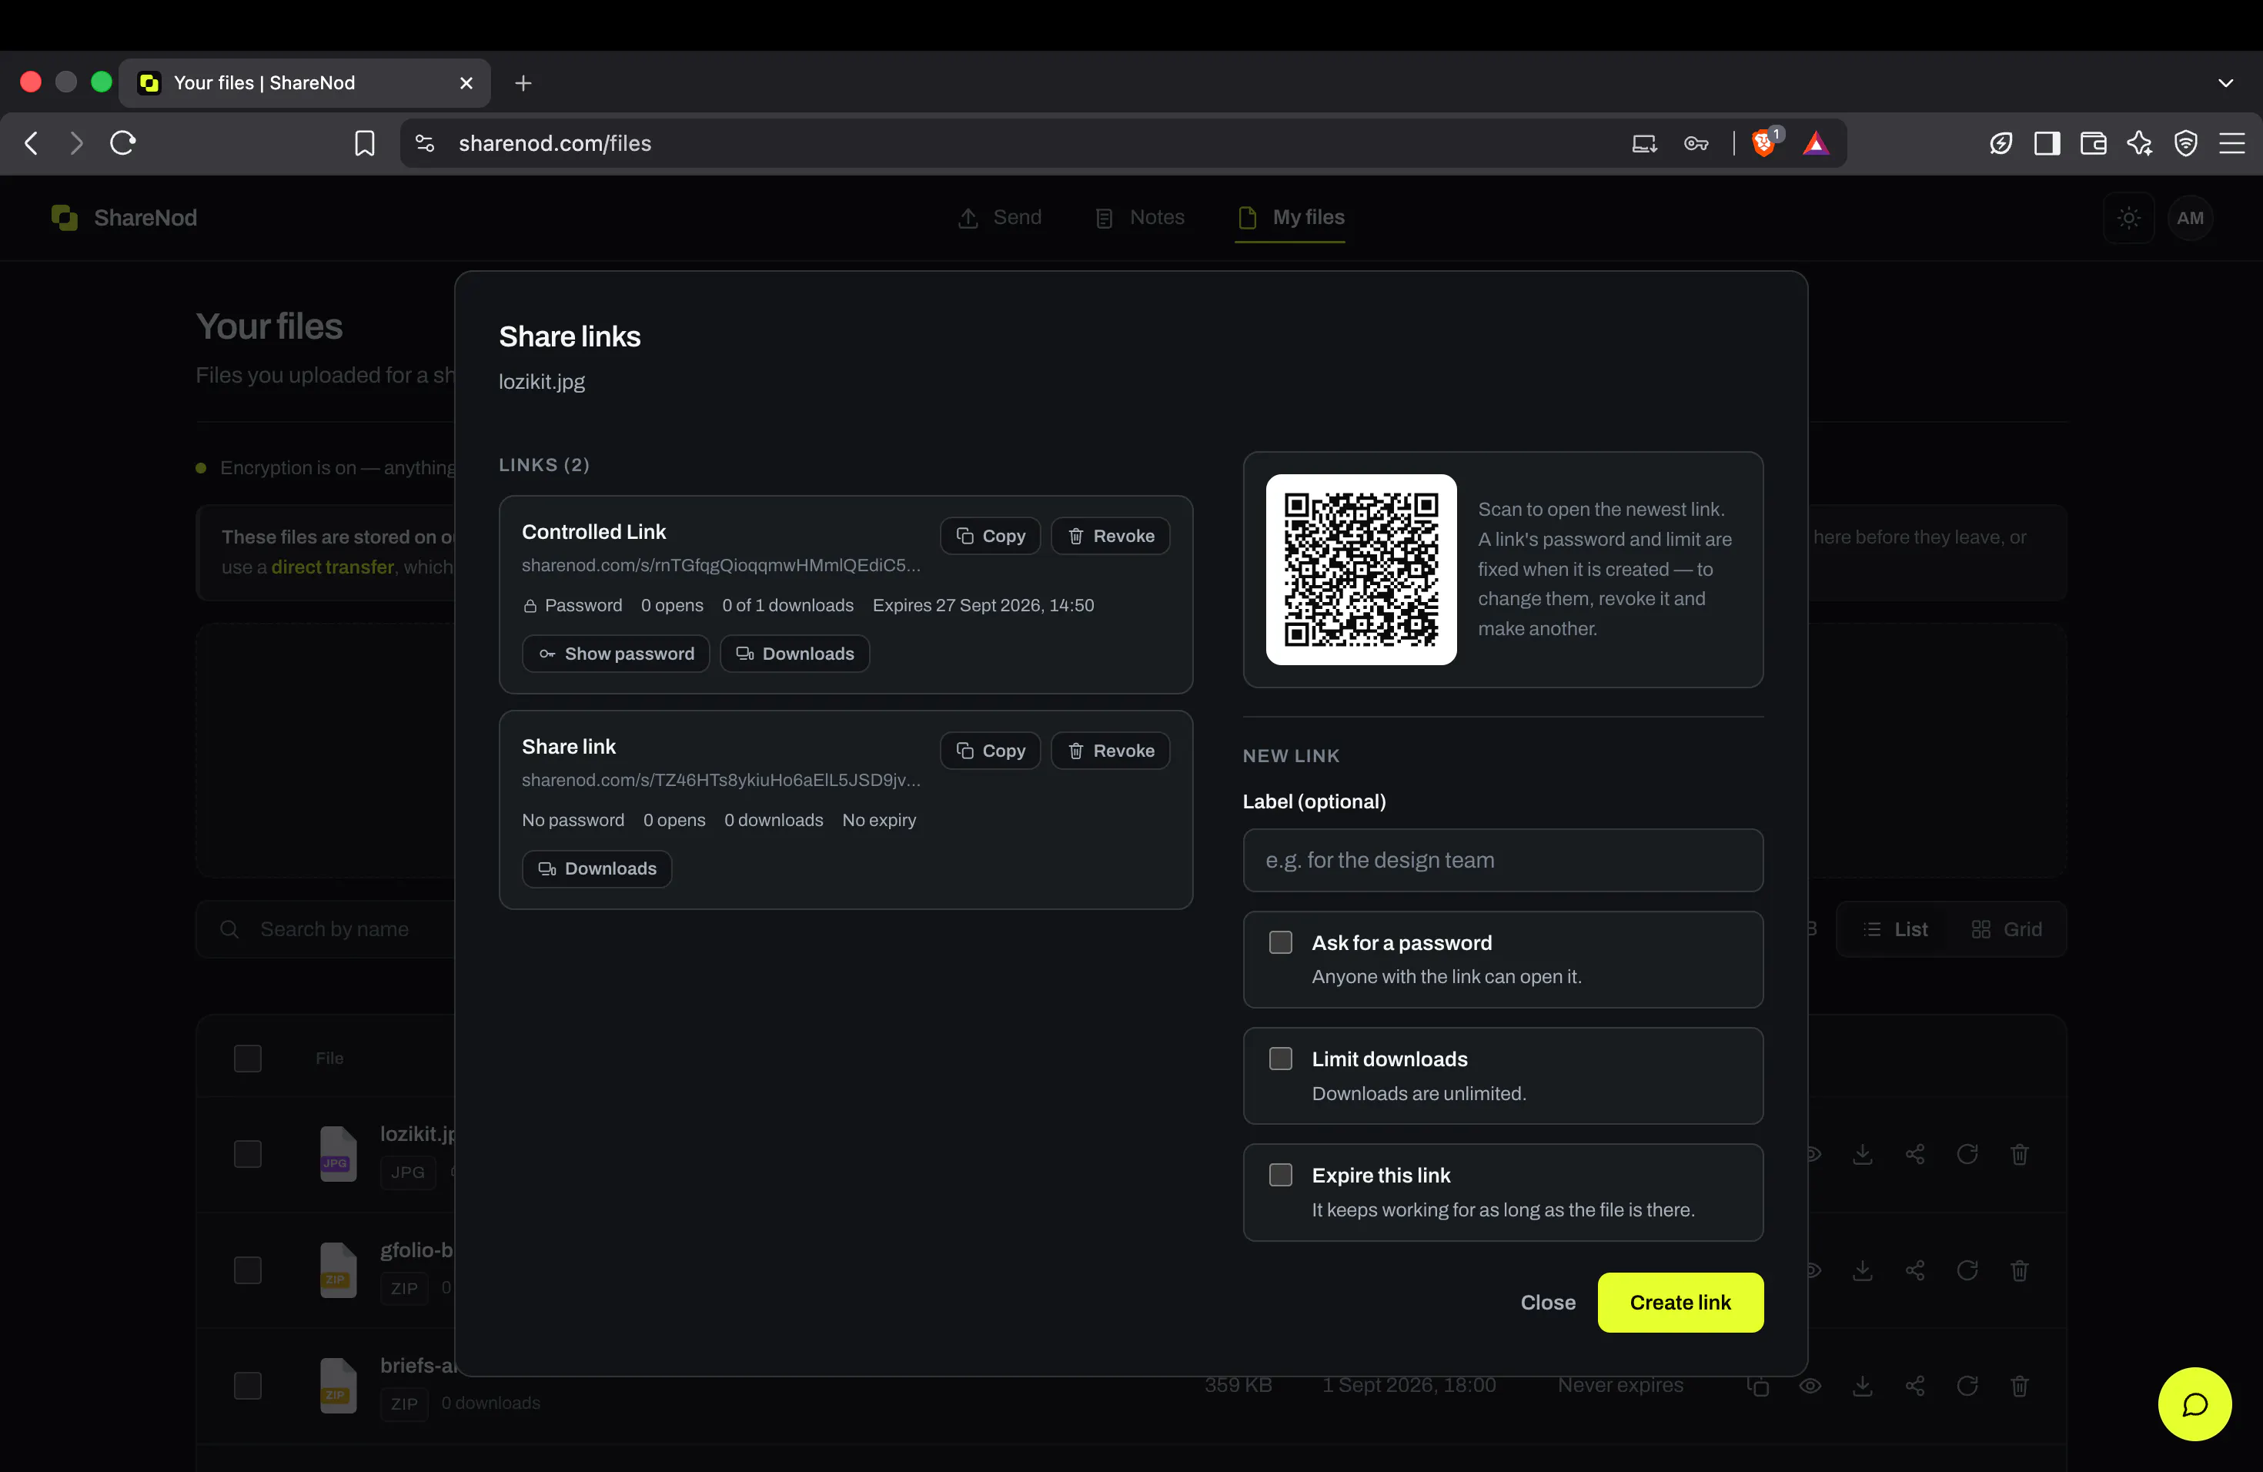Open the Send tab

(x=999, y=218)
